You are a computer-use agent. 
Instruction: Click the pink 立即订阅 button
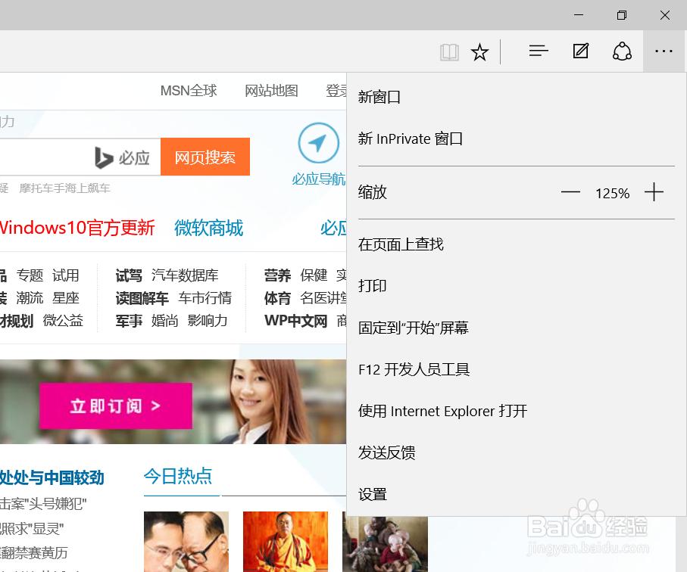click(x=116, y=406)
